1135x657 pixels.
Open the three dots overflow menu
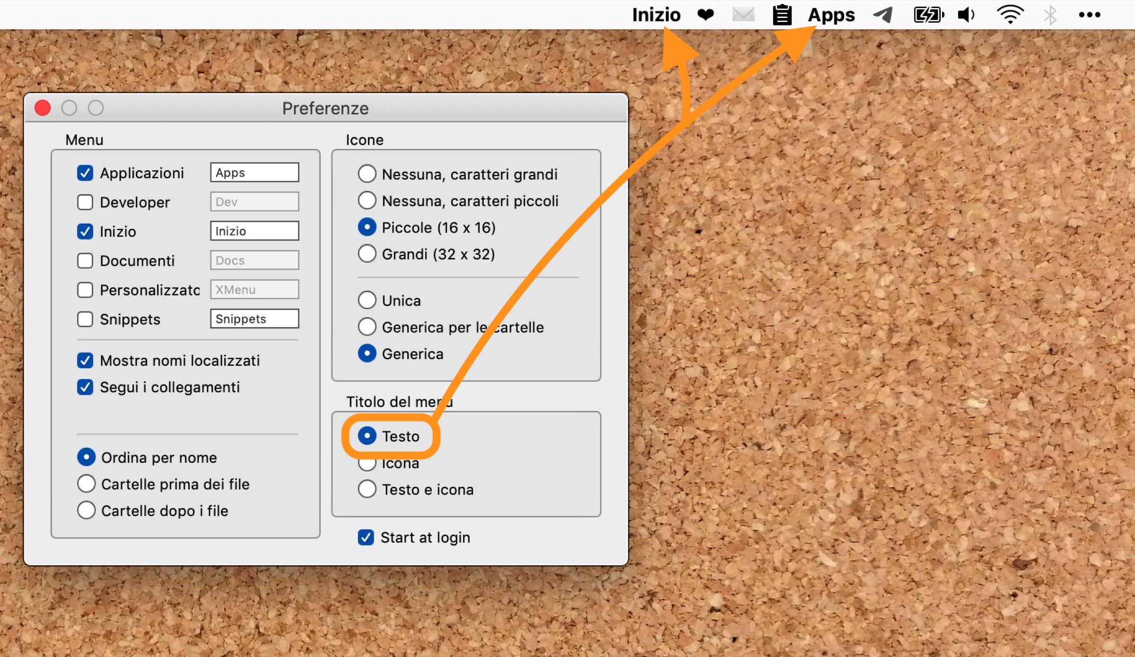pyautogui.click(x=1089, y=15)
